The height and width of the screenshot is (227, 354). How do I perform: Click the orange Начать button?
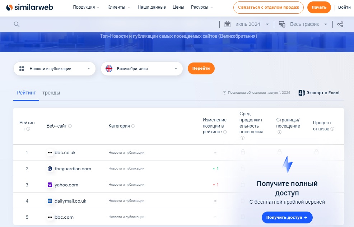point(319,8)
